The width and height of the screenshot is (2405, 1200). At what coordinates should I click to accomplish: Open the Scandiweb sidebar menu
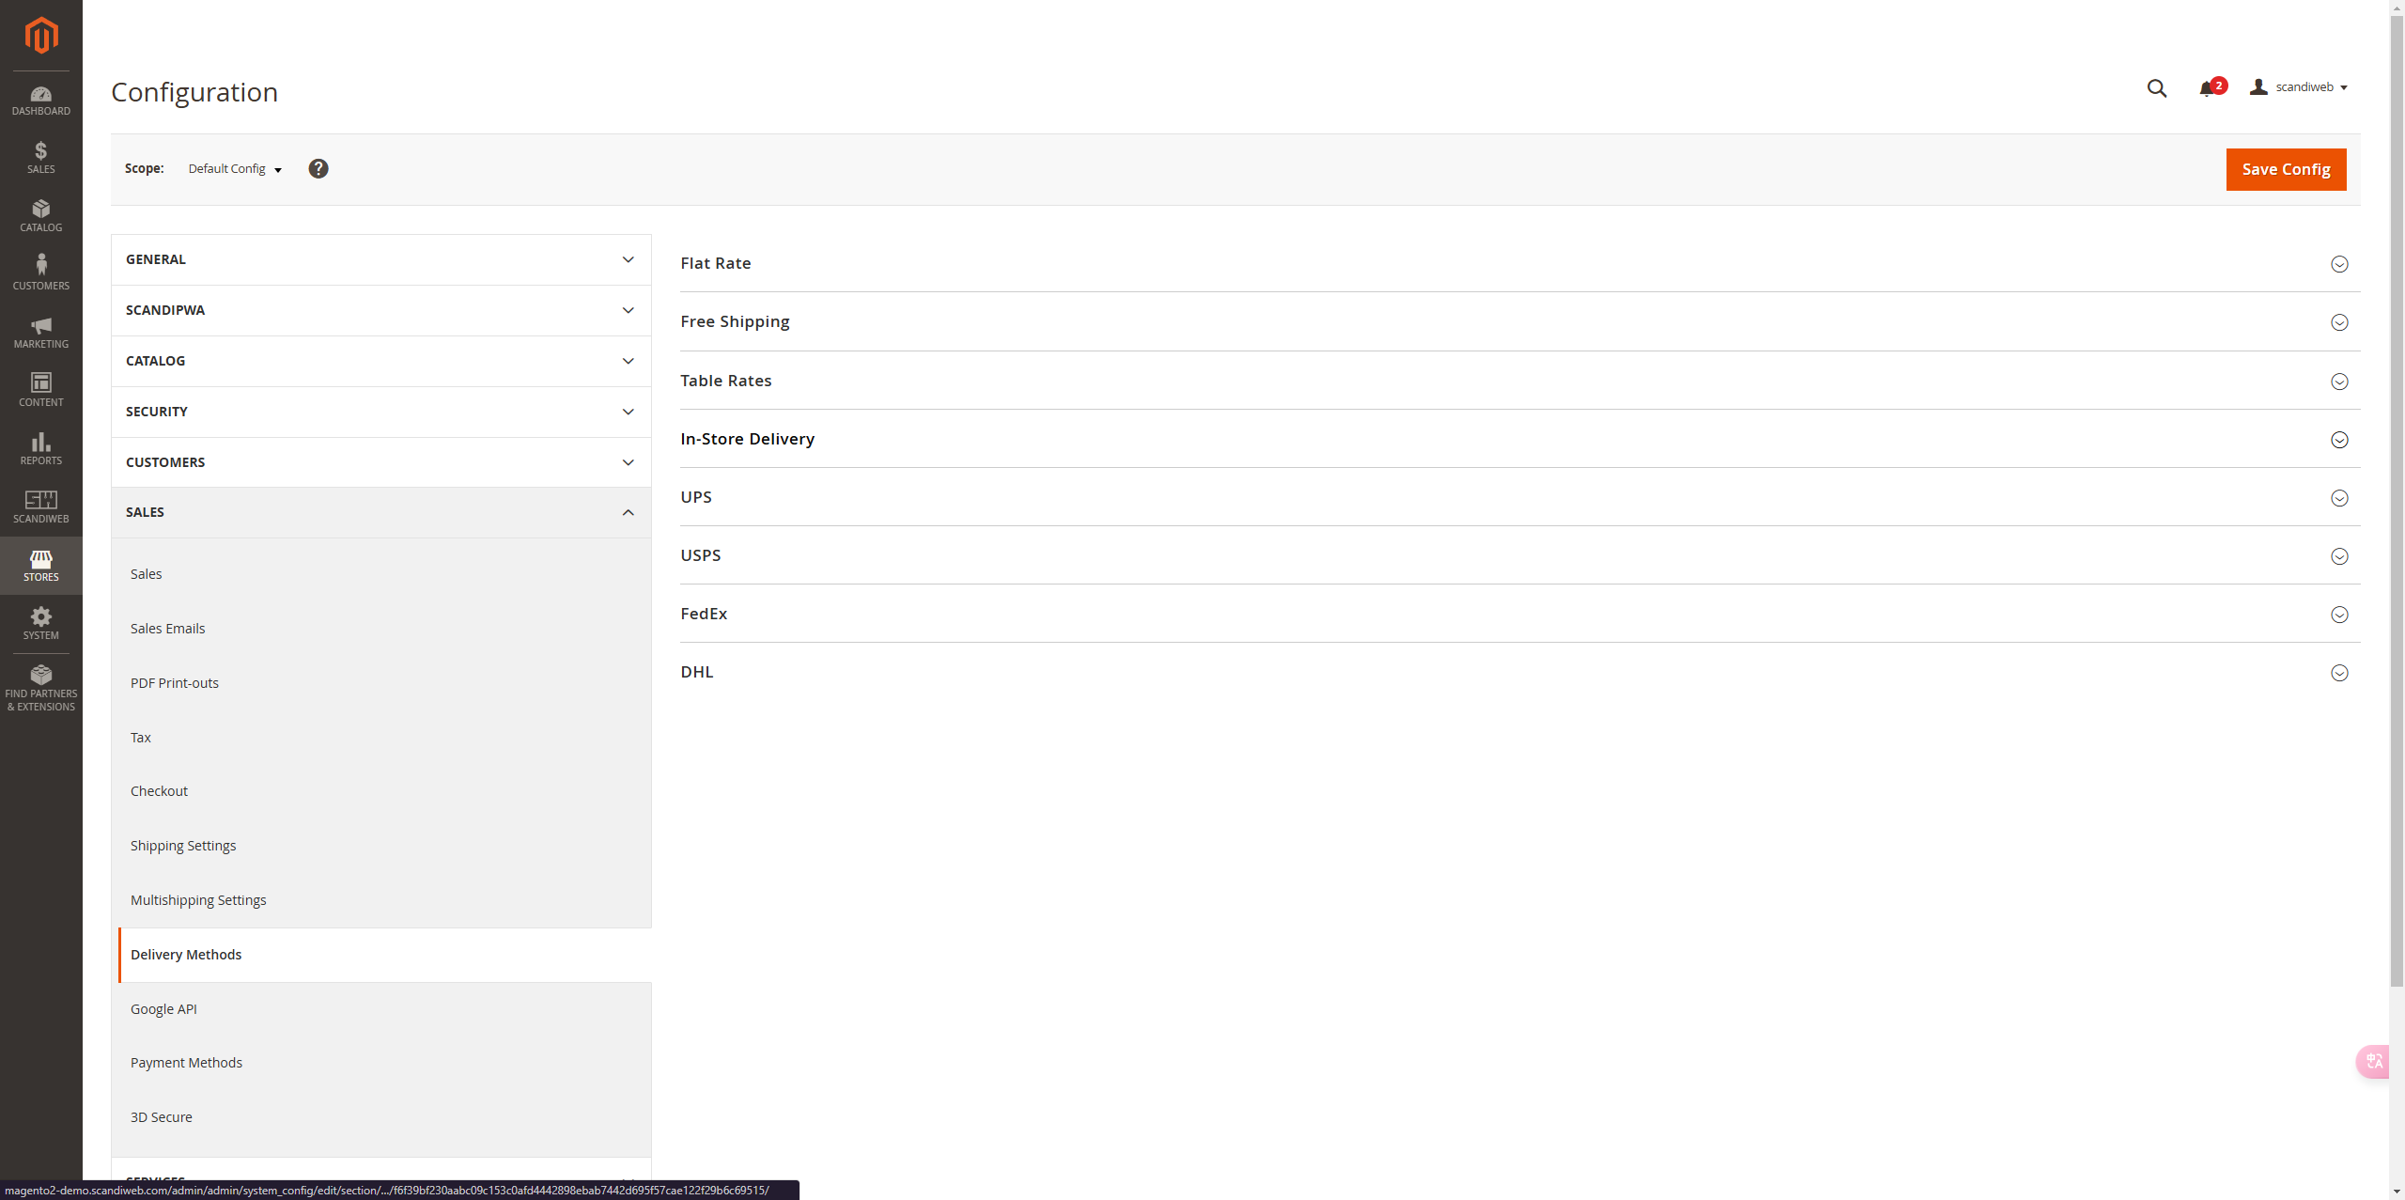(41, 506)
